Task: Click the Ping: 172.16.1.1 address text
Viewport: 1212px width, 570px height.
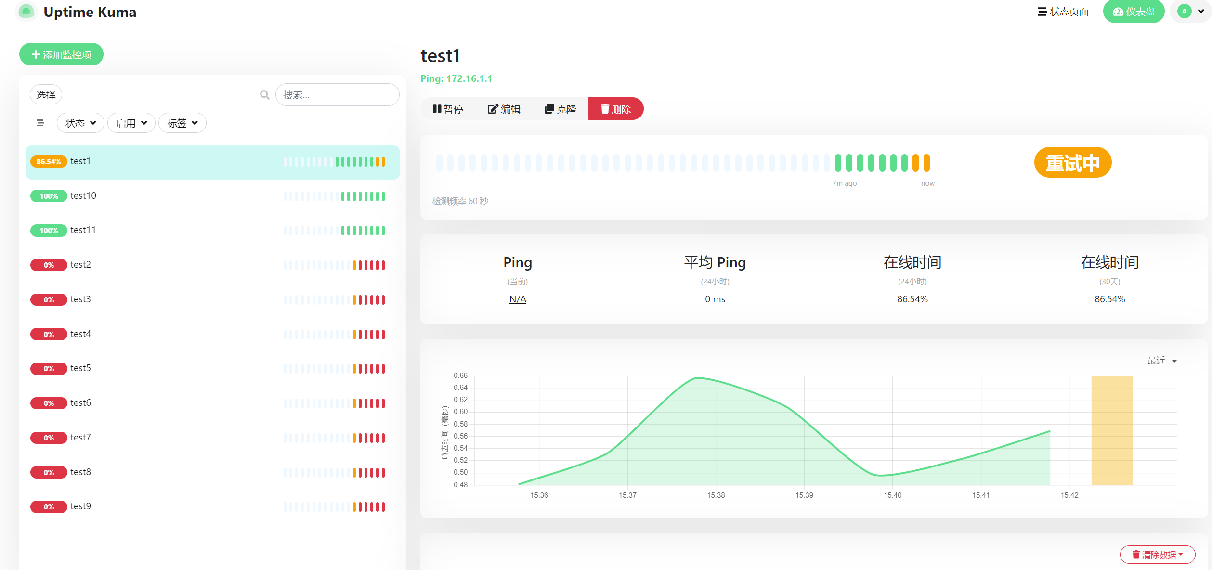Action: pyautogui.click(x=456, y=78)
